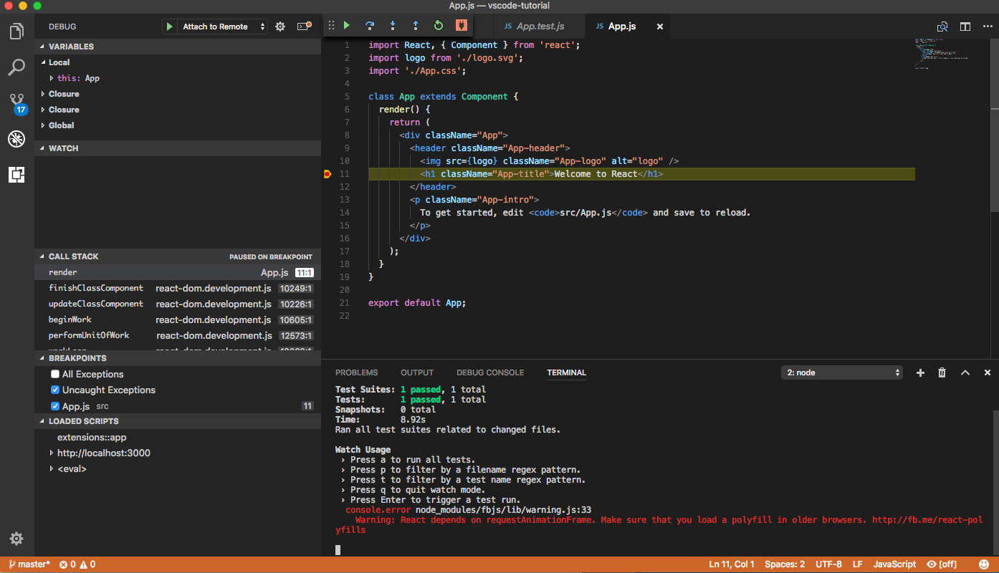
Task: Stop debugging with the red disconnect icon
Action: coord(462,26)
